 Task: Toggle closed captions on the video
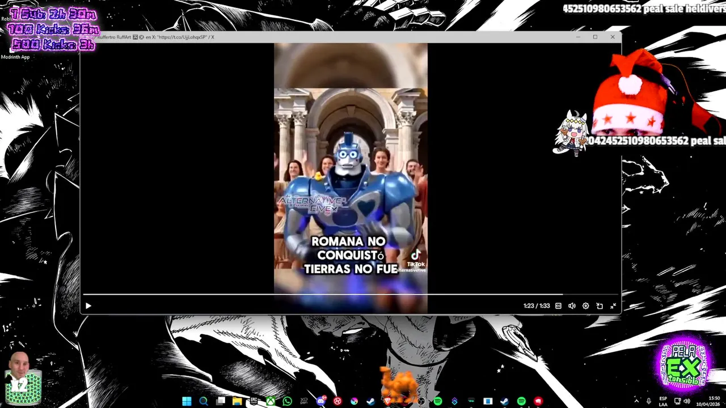click(x=558, y=306)
